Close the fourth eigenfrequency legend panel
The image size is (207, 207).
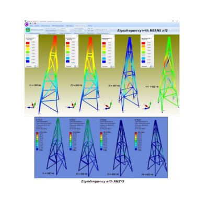(153, 36)
